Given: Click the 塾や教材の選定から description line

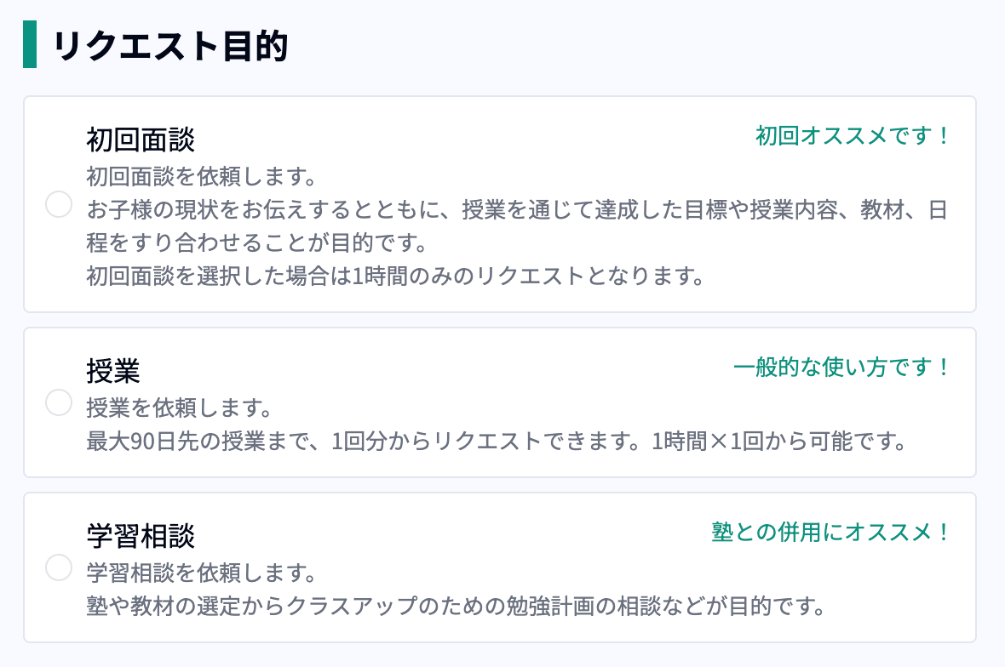Looking at the screenshot, I should click(457, 607).
